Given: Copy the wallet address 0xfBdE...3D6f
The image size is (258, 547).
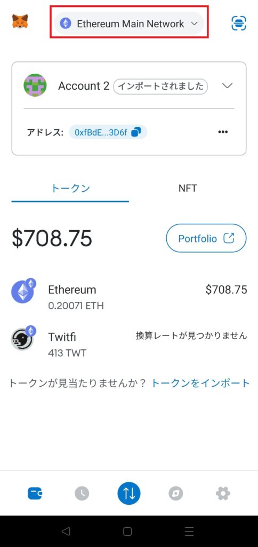Looking at the screenshot, I should [x=108, y=132].
